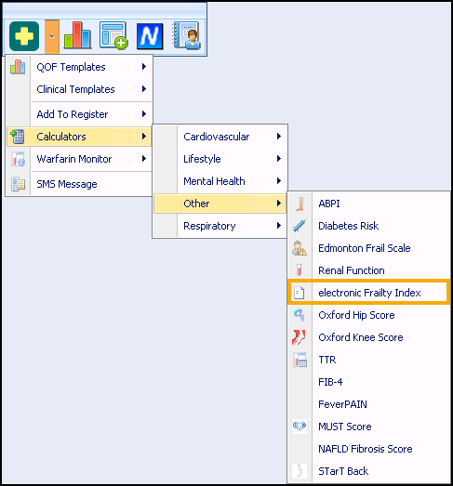
Task: Select electronic Frailty Index calculator
Action: (368, 292)
